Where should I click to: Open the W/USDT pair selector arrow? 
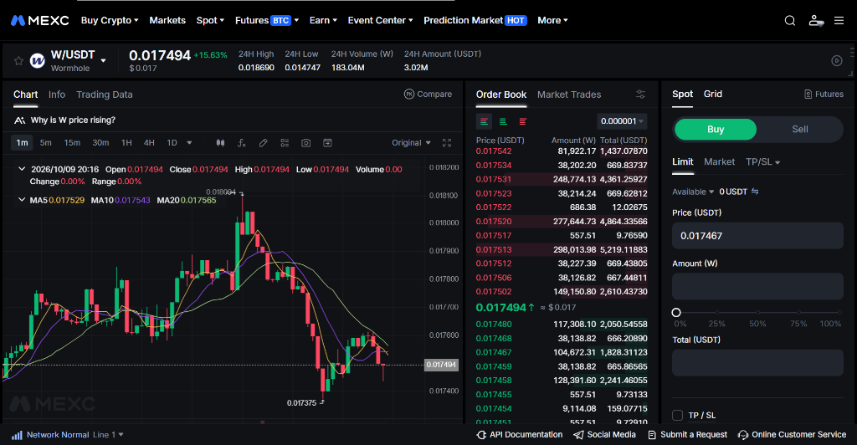[x=103, y=60]
